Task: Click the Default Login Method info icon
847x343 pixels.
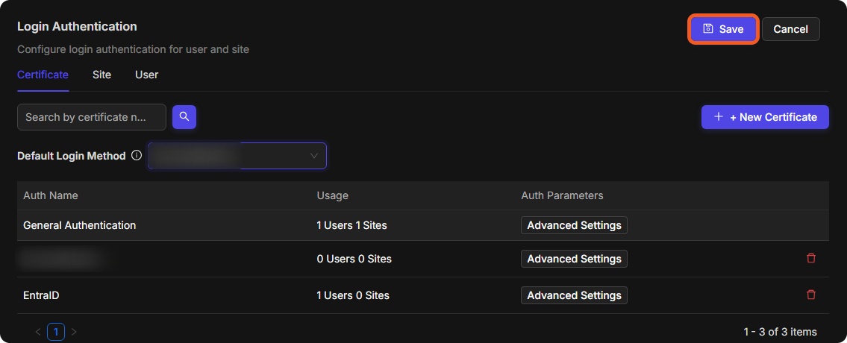Action: point(137,156)
